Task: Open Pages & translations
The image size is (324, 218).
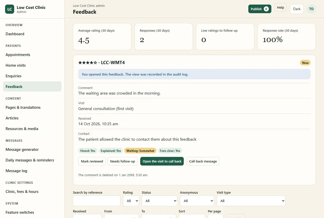Action: tap(32, 107)
